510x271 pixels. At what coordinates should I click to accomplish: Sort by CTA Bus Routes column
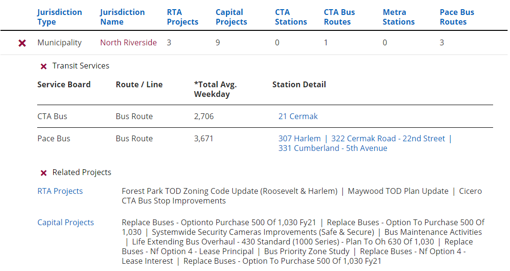pyautogui.click(x=339, y=17)
